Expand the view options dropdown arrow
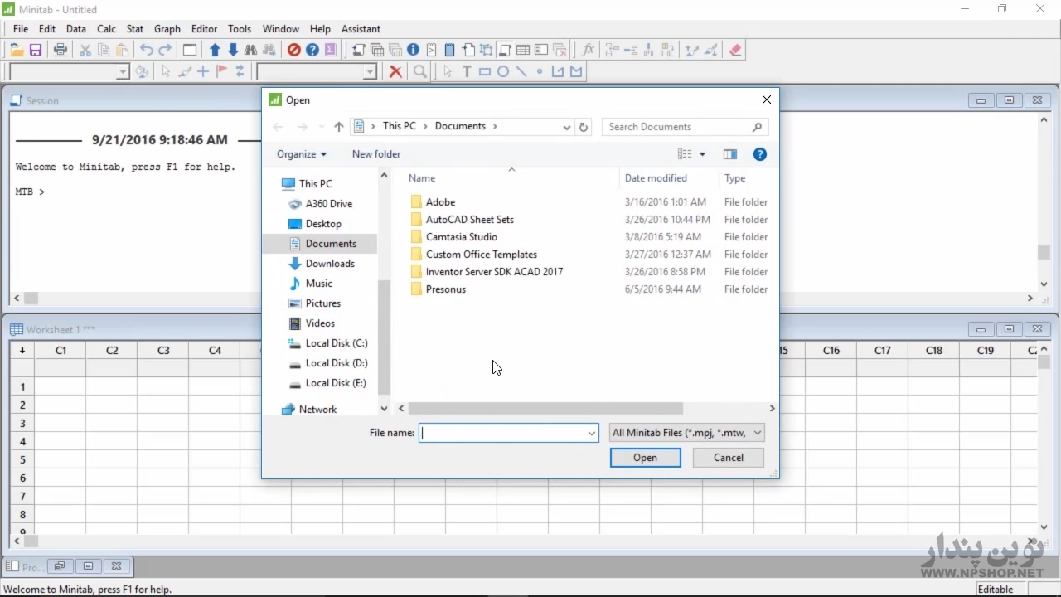Screen dimensions: 1061x597 pos(702,154)
